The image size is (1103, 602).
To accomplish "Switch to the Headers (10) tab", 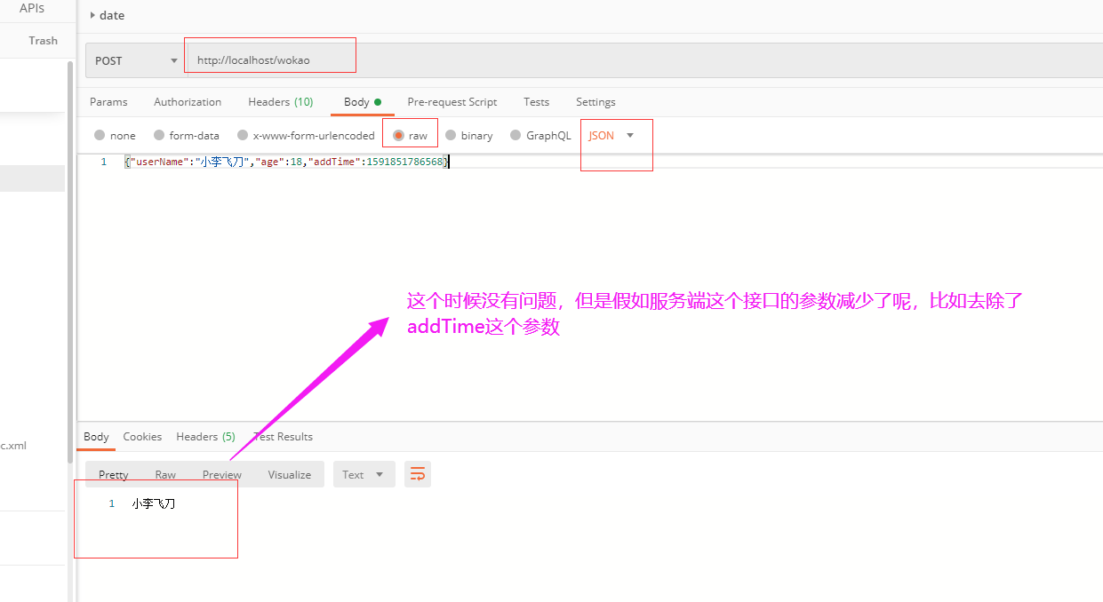I will (x=280, y=102).
